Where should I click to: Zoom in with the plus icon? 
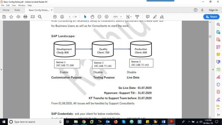click(x=106, y=17)
